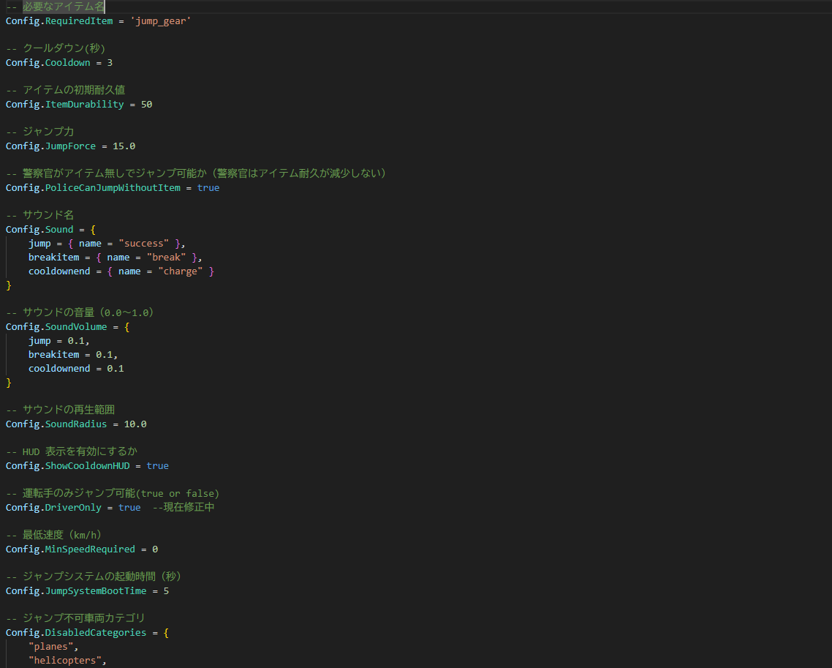Screen dimensions: 832x668
Task: Click the "break" sound name string
Action: tap(166, 258)
